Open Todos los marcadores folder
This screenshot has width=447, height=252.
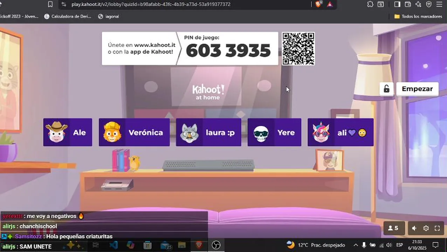[418, 16]
